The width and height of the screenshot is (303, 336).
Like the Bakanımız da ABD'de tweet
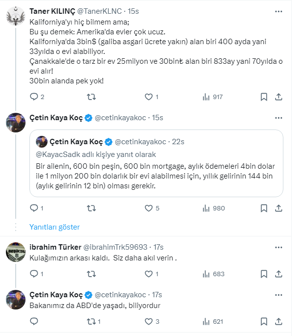point(149,322)
